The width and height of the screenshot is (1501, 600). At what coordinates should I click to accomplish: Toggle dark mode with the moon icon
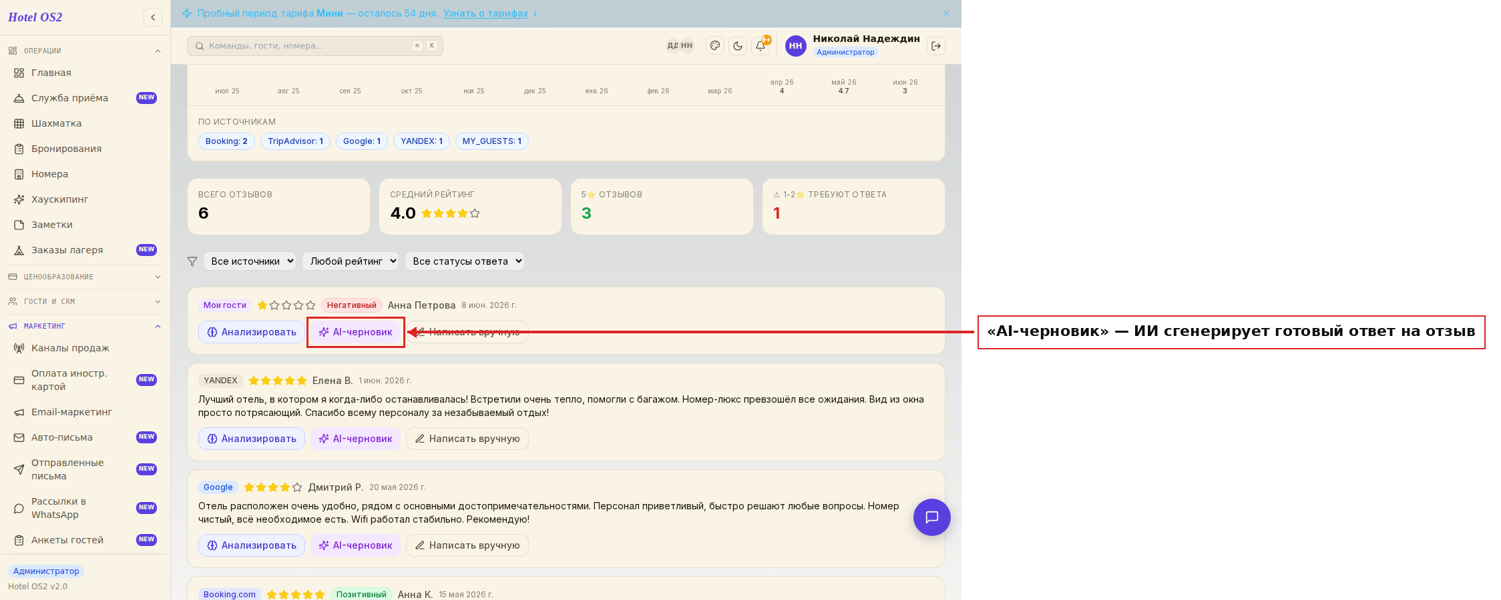(x=738, y=46)
